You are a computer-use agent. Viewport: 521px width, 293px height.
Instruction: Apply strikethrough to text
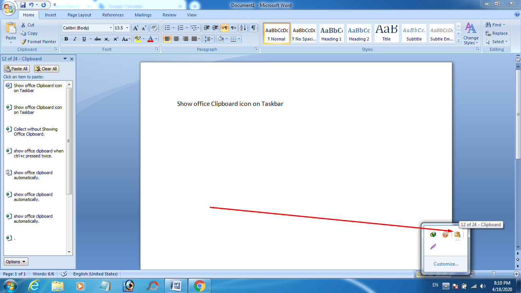coord(97,39)
